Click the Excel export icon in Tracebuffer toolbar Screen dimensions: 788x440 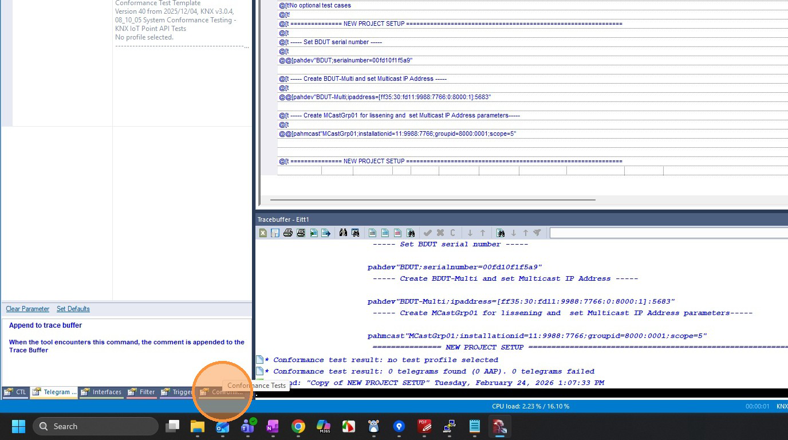pyautogui.click(x=263, y=233)
